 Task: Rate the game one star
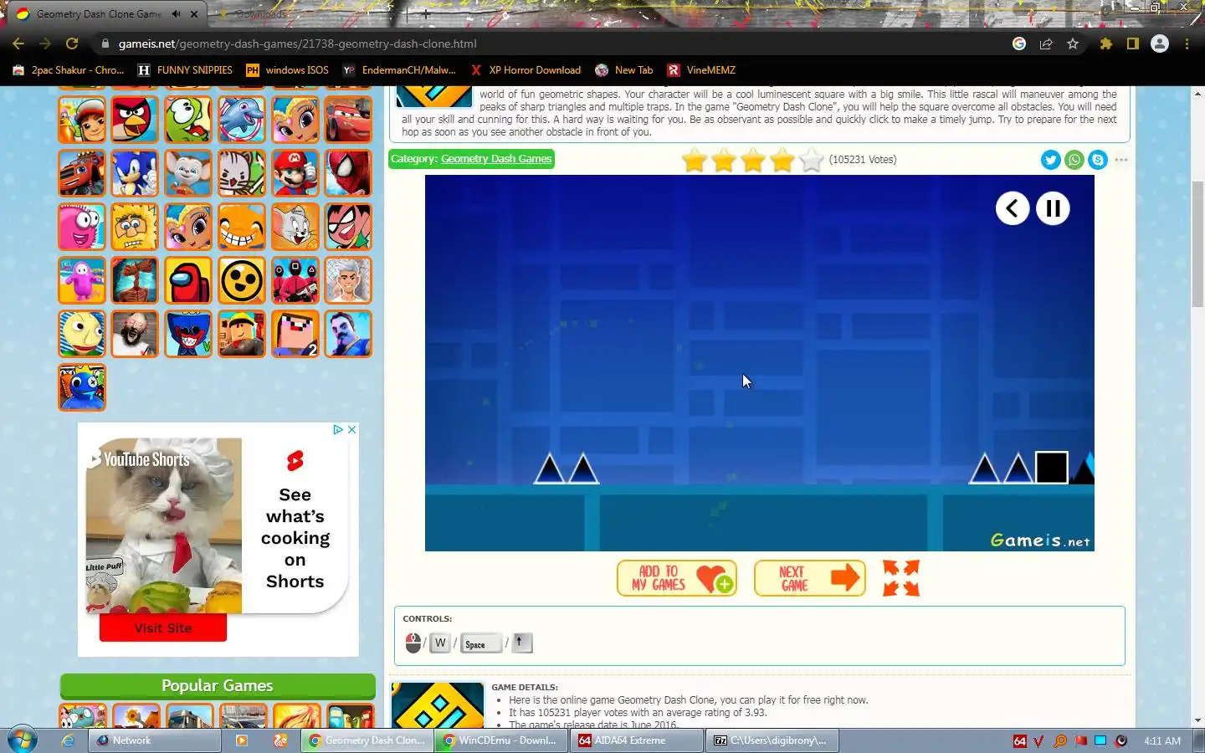coord(695,160)
